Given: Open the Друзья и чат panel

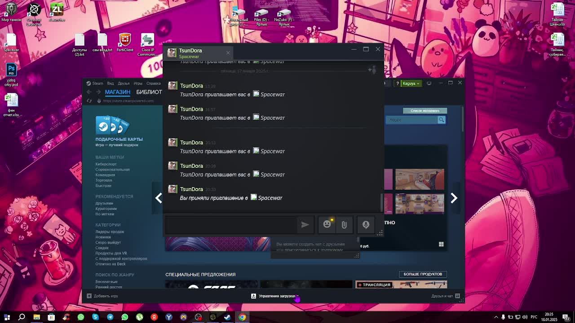Looking at the screenshot, I should pyautogui.click(x=446, y=296).
